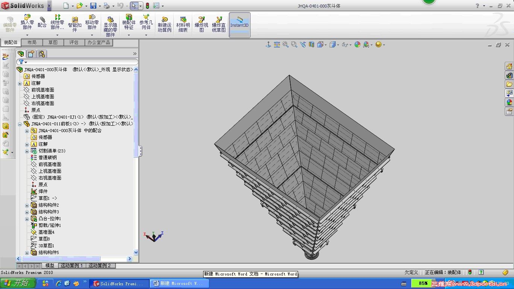
Task: Click 显示隐藏的零部件 show hidden components
Action: tap(110, 26)
